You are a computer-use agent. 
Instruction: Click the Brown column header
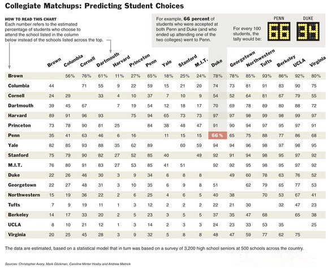tap(54, 62)
